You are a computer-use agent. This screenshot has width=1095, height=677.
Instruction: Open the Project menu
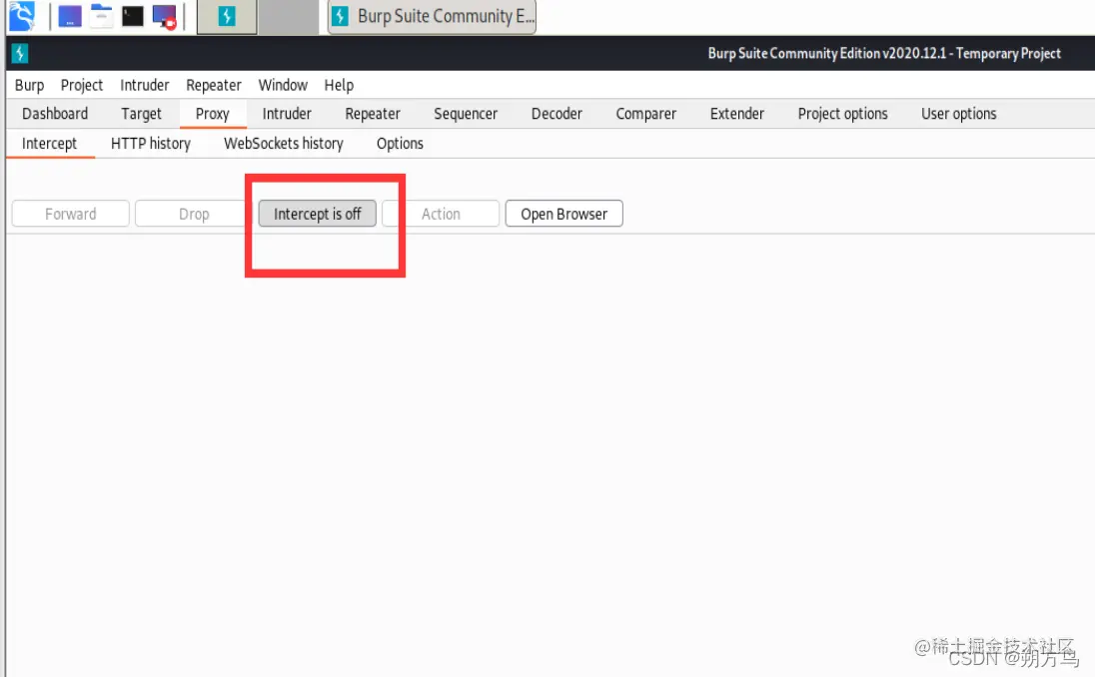[82, 85]
